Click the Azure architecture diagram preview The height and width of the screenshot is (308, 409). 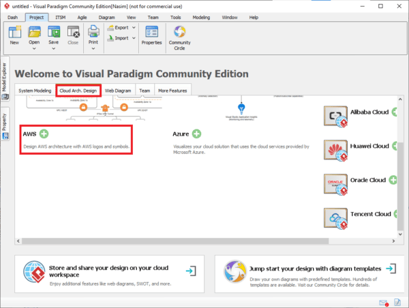(x=241, y=108)
